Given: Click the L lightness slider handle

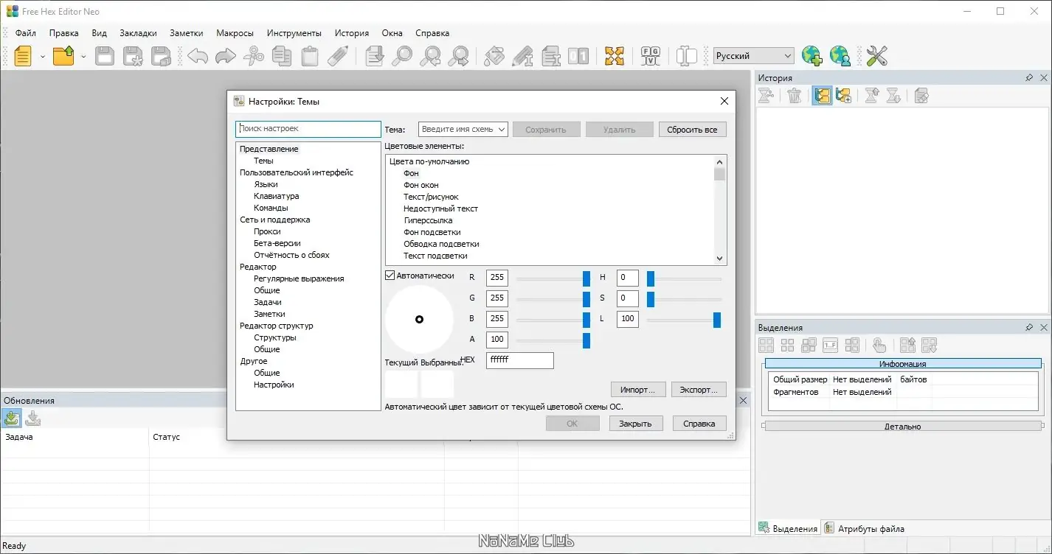Looking at the screenshot, I should point(716,320).
